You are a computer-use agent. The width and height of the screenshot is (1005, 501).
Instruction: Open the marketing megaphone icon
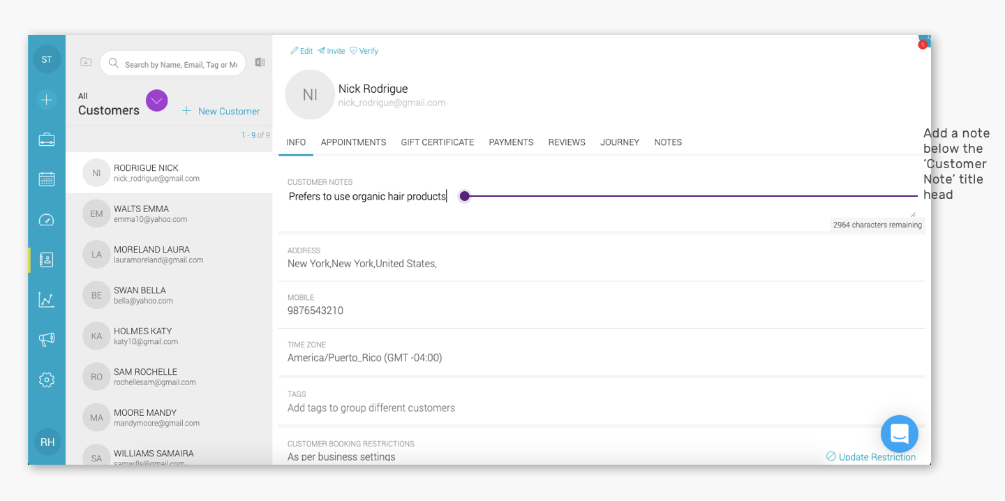point(47,340)
